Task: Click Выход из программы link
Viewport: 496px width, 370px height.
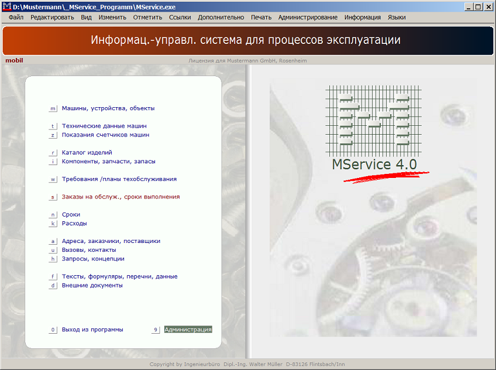Action: click(92, 330)
